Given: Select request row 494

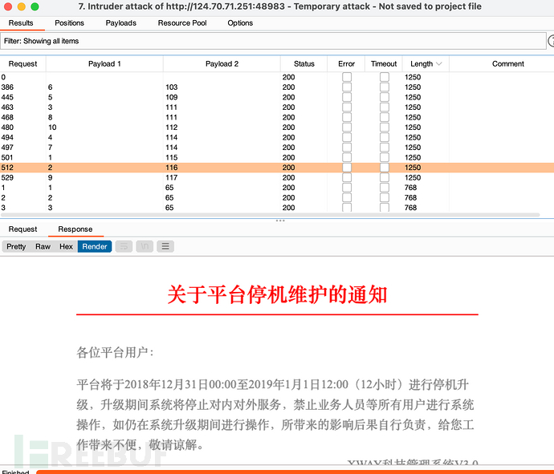Looking at the screenshot, I should 277,137.
